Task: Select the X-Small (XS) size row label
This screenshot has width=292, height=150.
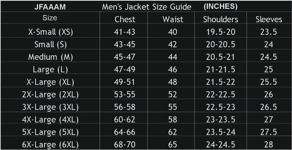Action: click(x=50, y=32)
